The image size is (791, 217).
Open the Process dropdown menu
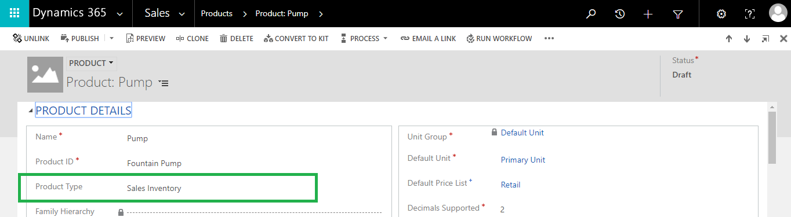pyautogui.click(x=364, y=39)
